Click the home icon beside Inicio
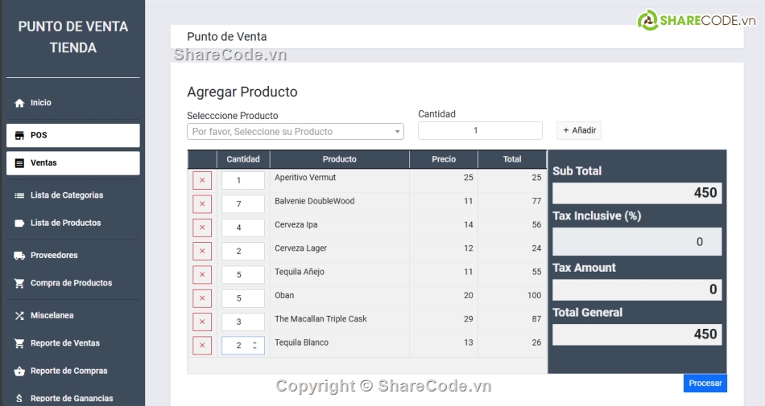This screenshot has width=765, height=406. click(x=19, y=103)
